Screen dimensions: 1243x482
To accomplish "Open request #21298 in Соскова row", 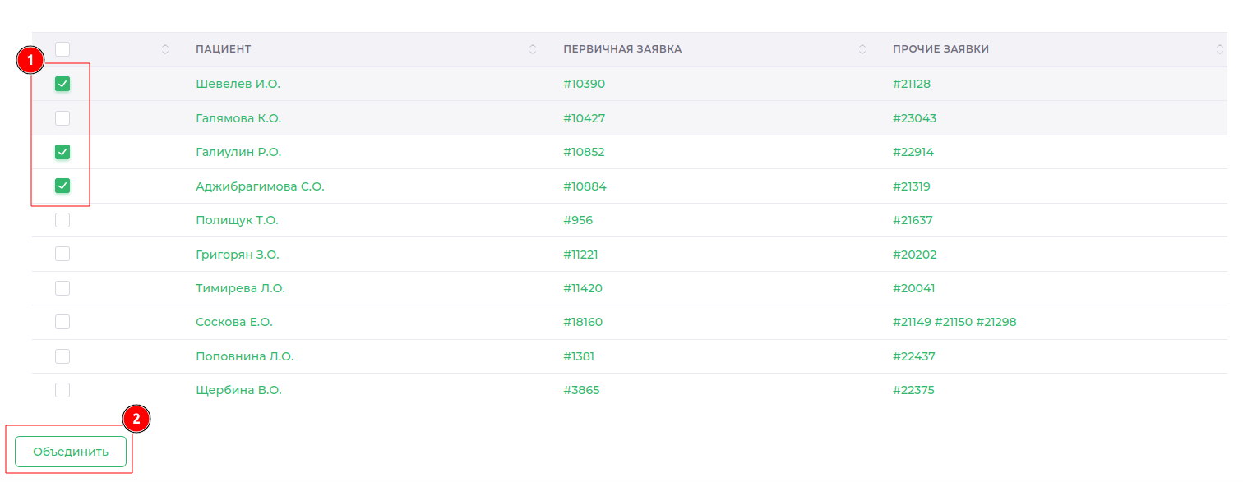I will coord(996,322).
